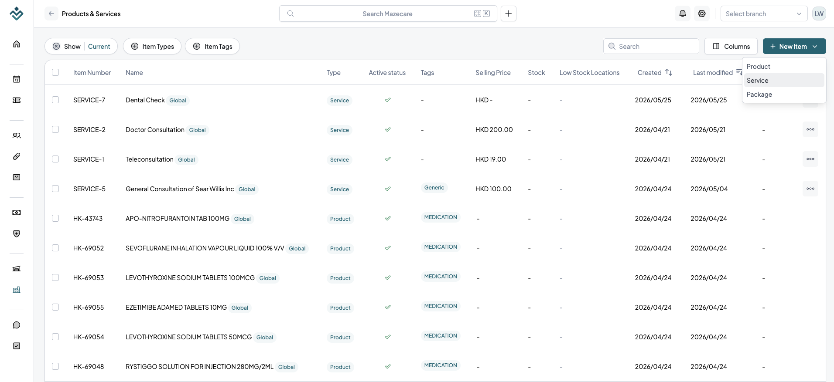Open the patients group sidebar icon
834x382 pixels.
[x=17, y=135]
